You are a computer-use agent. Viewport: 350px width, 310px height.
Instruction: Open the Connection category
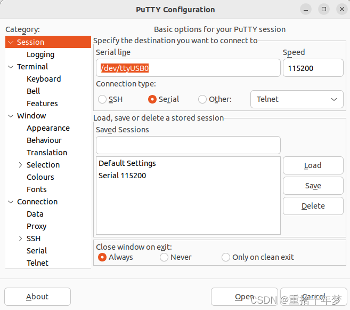[37, 202]
